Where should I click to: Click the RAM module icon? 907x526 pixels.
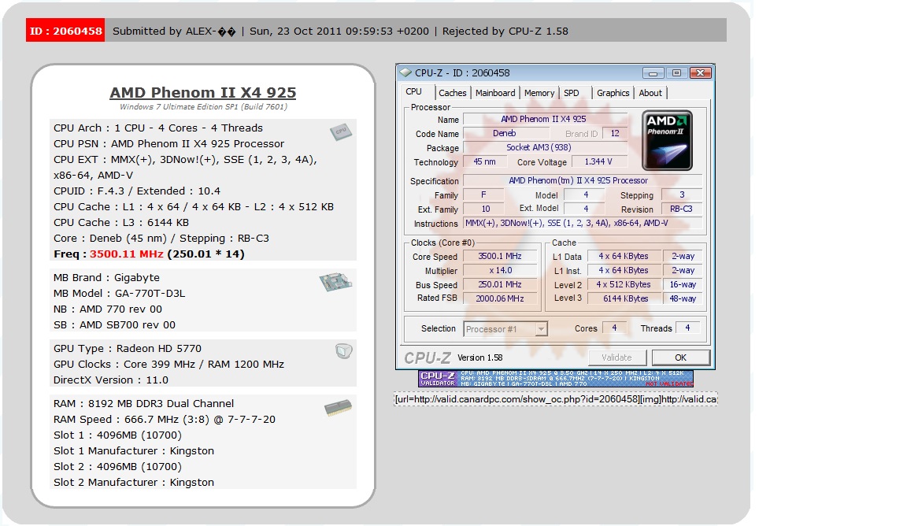(338, 408)
